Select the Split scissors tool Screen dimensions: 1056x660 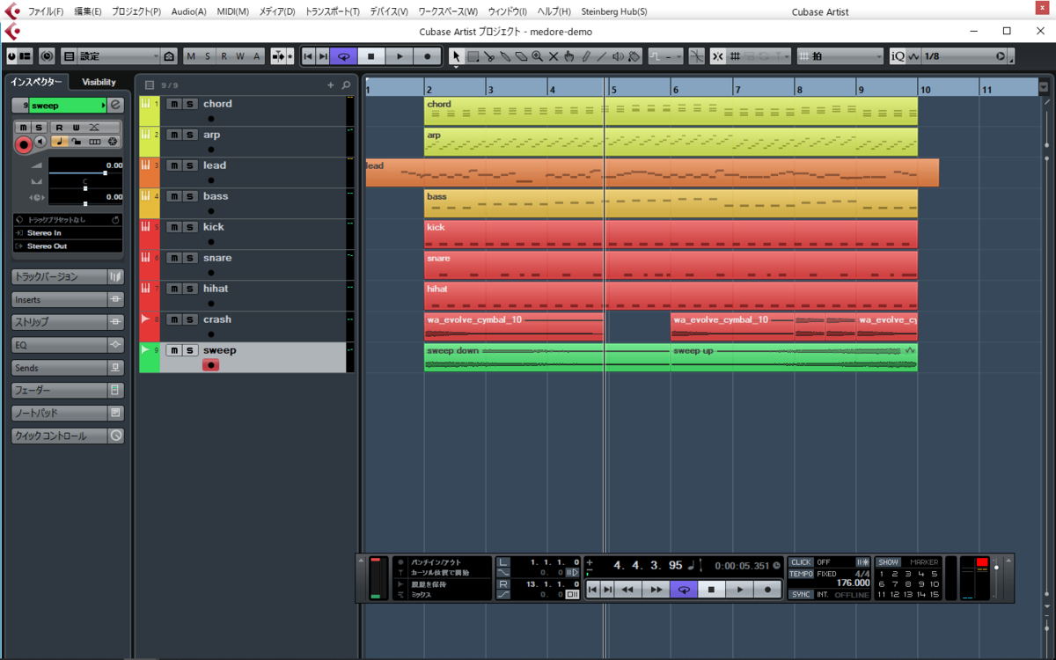[x=488, y=56]
